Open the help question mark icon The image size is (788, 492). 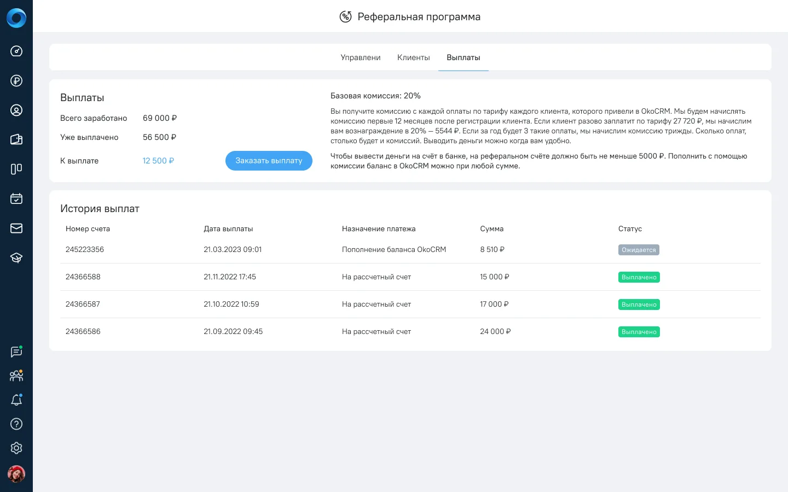click(16, 424)
